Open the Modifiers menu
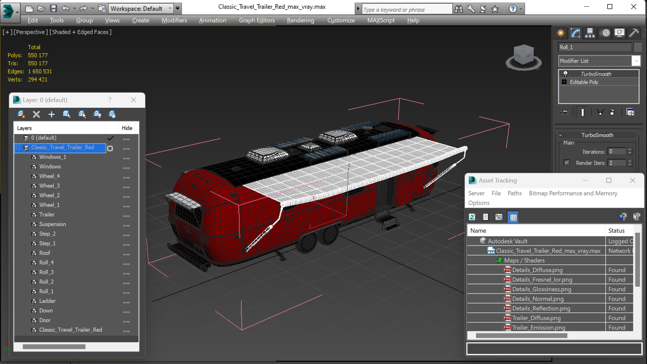Image resolution: width=647 pixels, height=364 pixels. [174, 21]
